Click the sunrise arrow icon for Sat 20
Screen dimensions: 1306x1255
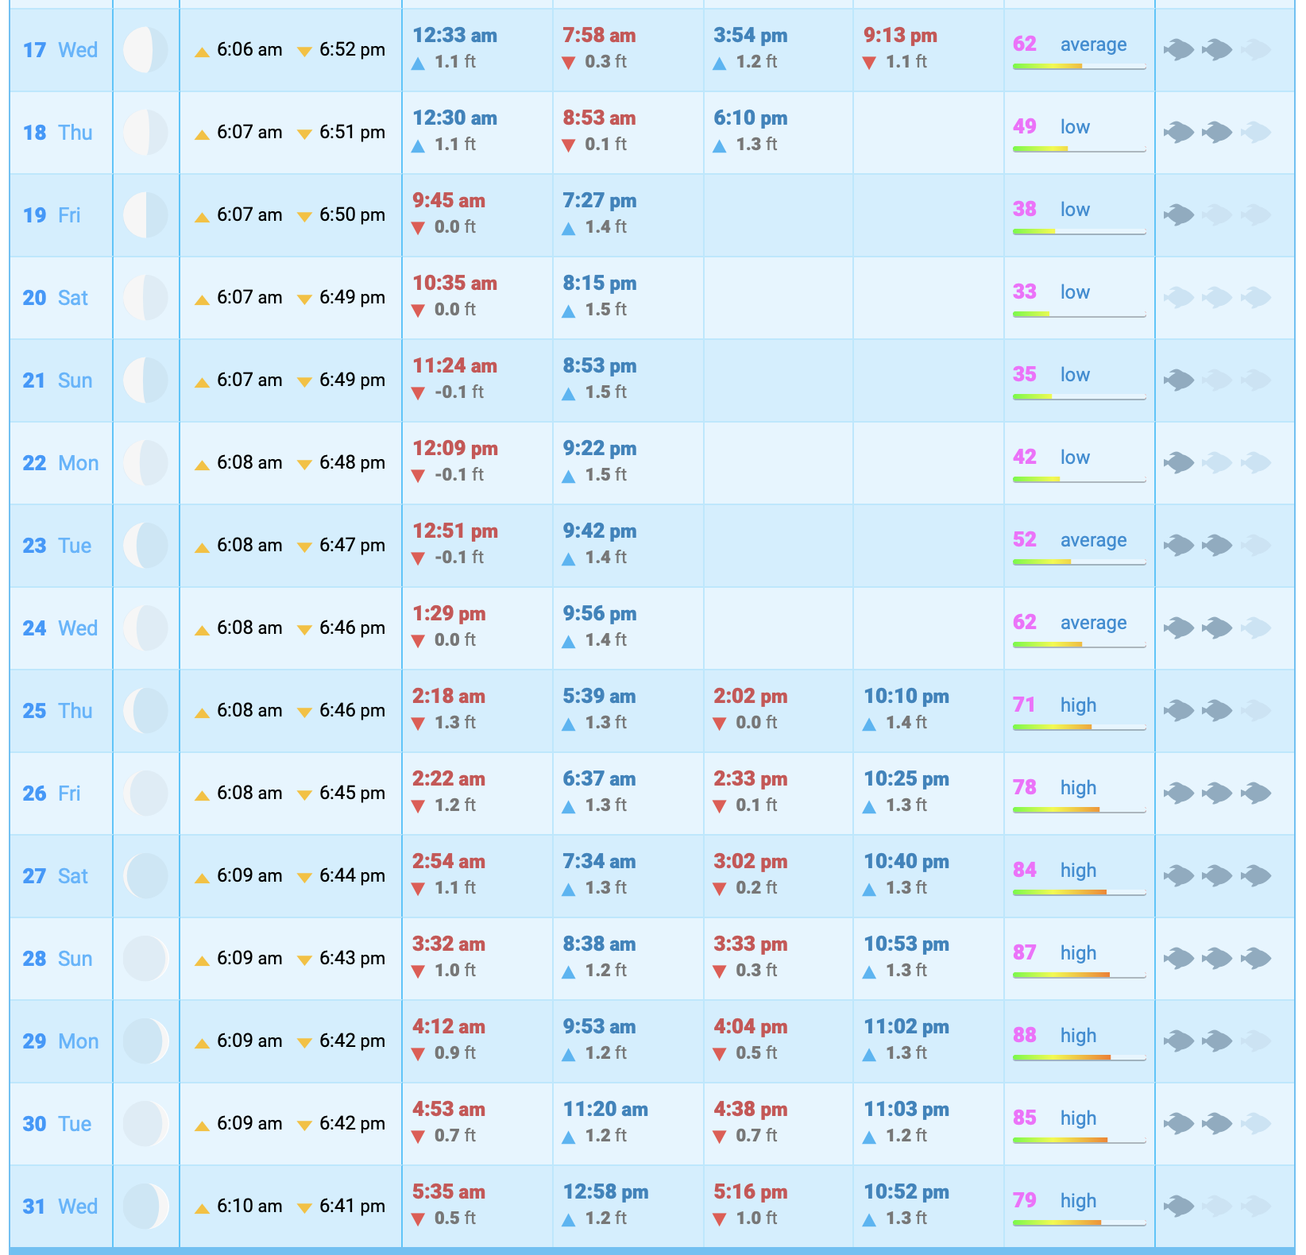pyautogui.click(x=203, y=299)
